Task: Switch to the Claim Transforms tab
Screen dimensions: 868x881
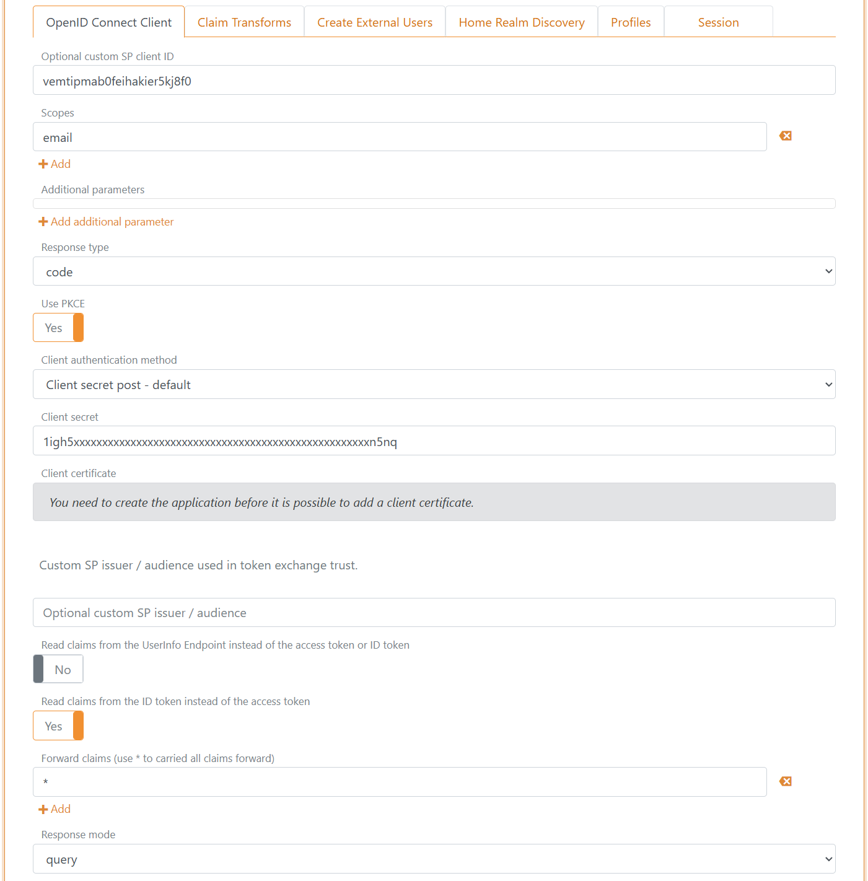Action: tap(244, 22)
